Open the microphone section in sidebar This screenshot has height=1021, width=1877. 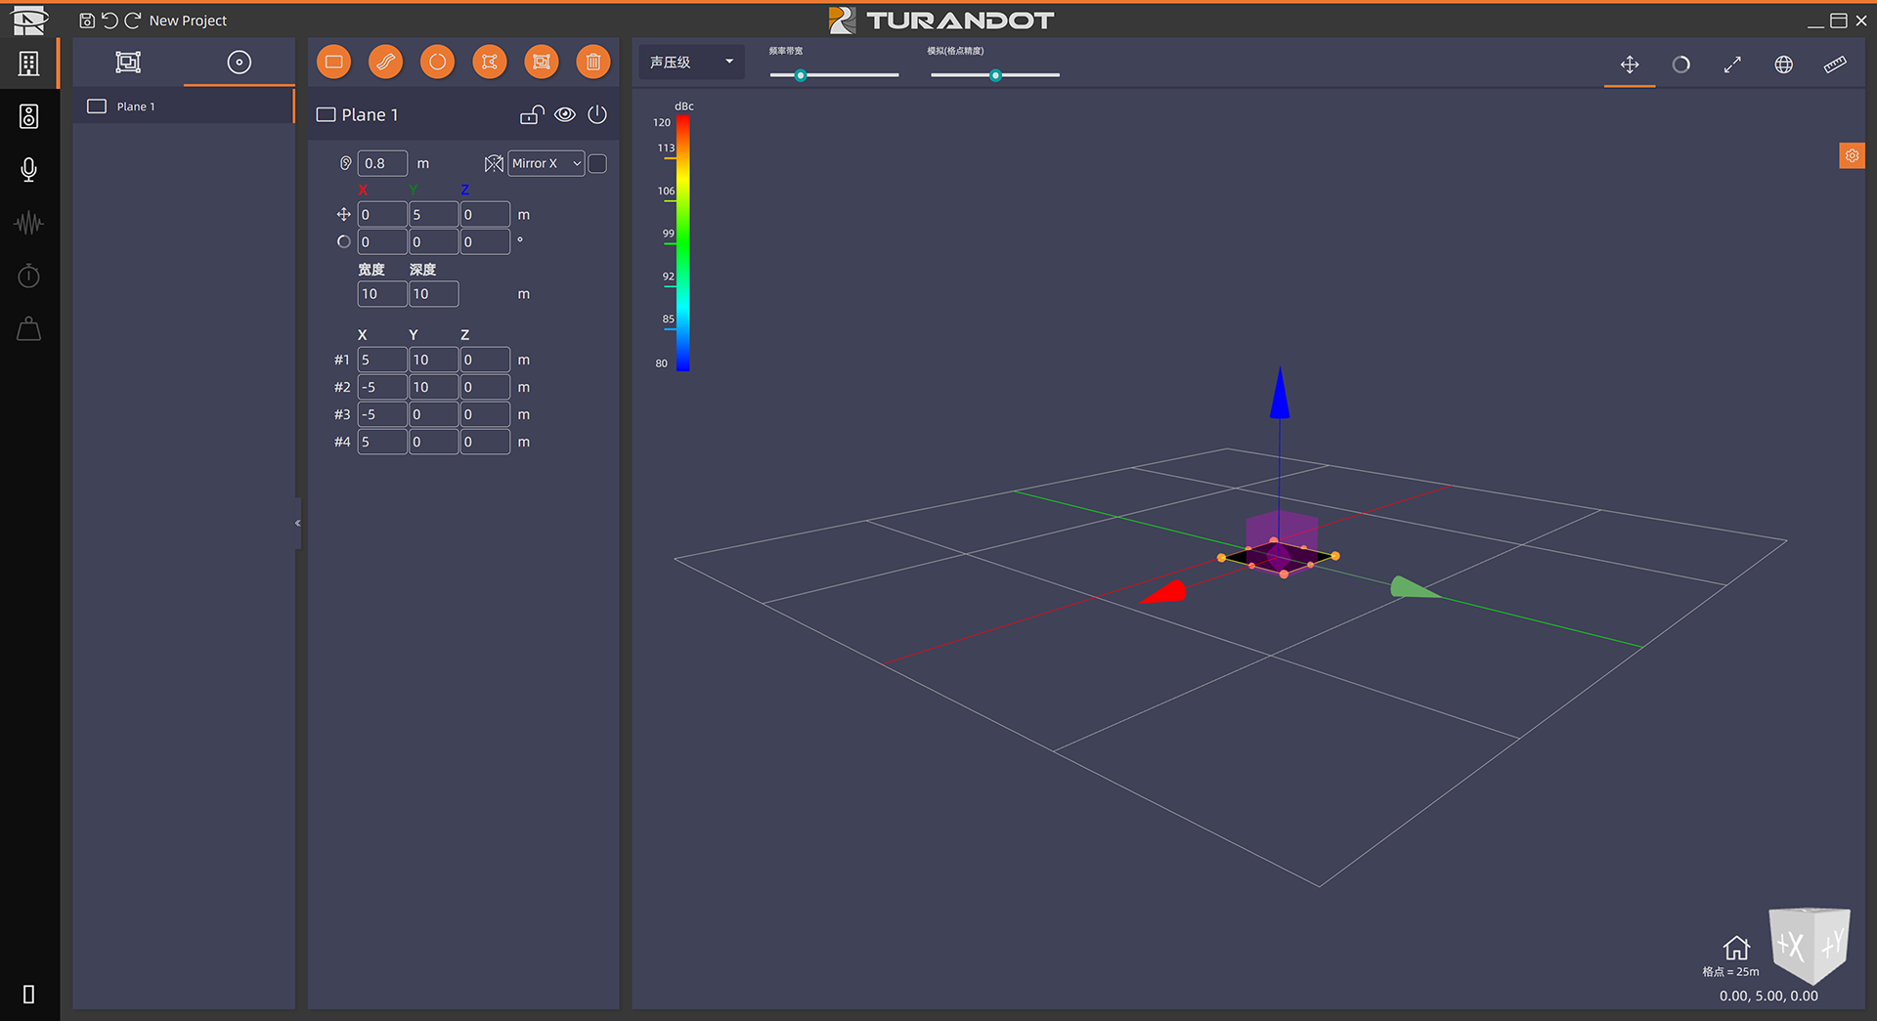(x=28, y=170)
